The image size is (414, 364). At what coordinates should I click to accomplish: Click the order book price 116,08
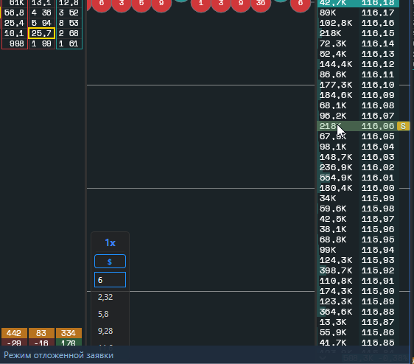378,105
